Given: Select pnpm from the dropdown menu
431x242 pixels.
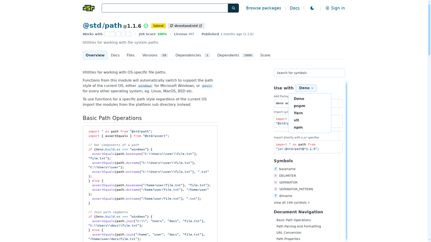Looking at the screenshot, I should [x=310, y=106].
